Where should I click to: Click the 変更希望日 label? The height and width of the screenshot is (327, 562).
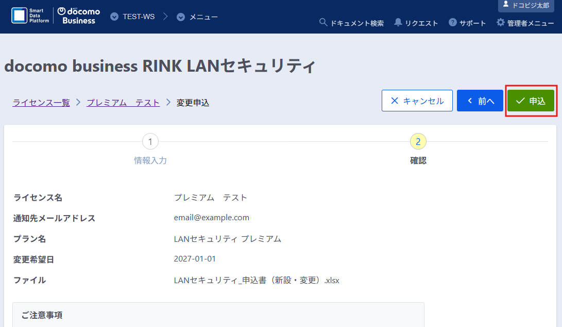coord(33,259)
